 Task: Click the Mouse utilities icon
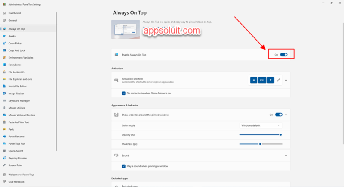pyautogui.click(x=4, y=108)
